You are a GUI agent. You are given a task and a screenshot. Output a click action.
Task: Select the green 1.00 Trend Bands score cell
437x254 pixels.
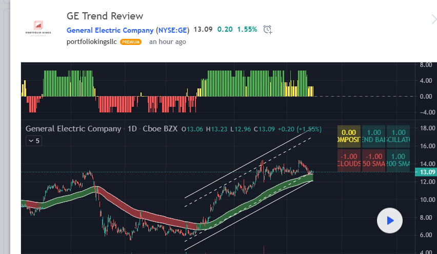tap(373, 136)
